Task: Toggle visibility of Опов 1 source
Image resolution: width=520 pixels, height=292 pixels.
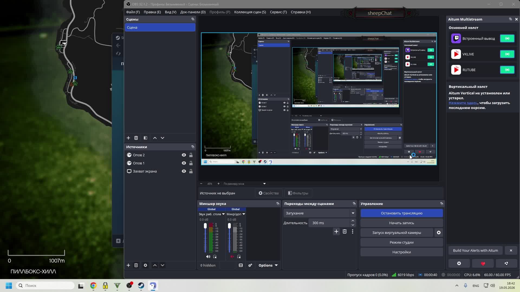Action: coord(184,163)
